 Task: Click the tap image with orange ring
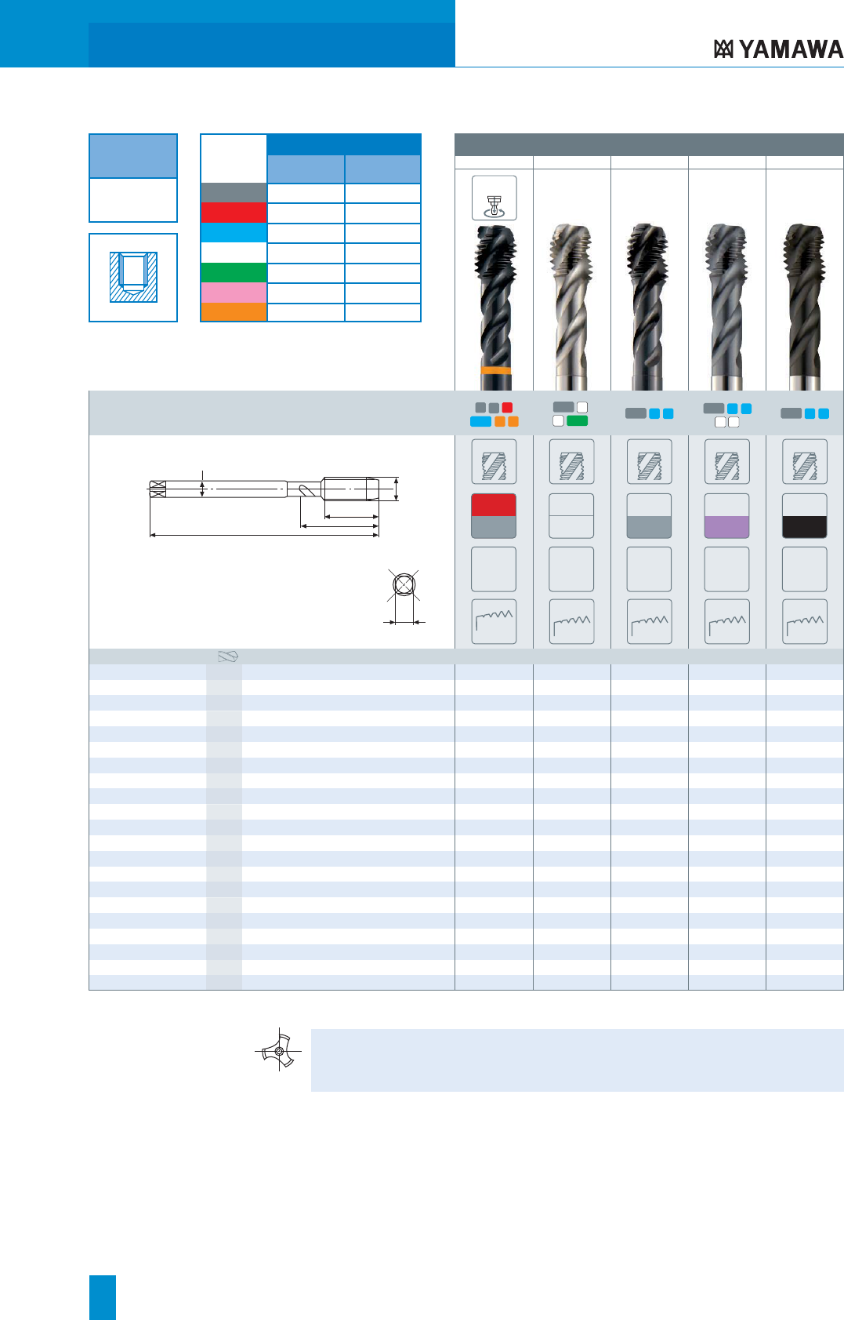pos(494,307)
